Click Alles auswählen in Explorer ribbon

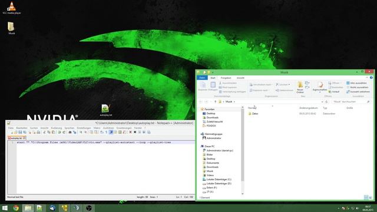(357, 83)
